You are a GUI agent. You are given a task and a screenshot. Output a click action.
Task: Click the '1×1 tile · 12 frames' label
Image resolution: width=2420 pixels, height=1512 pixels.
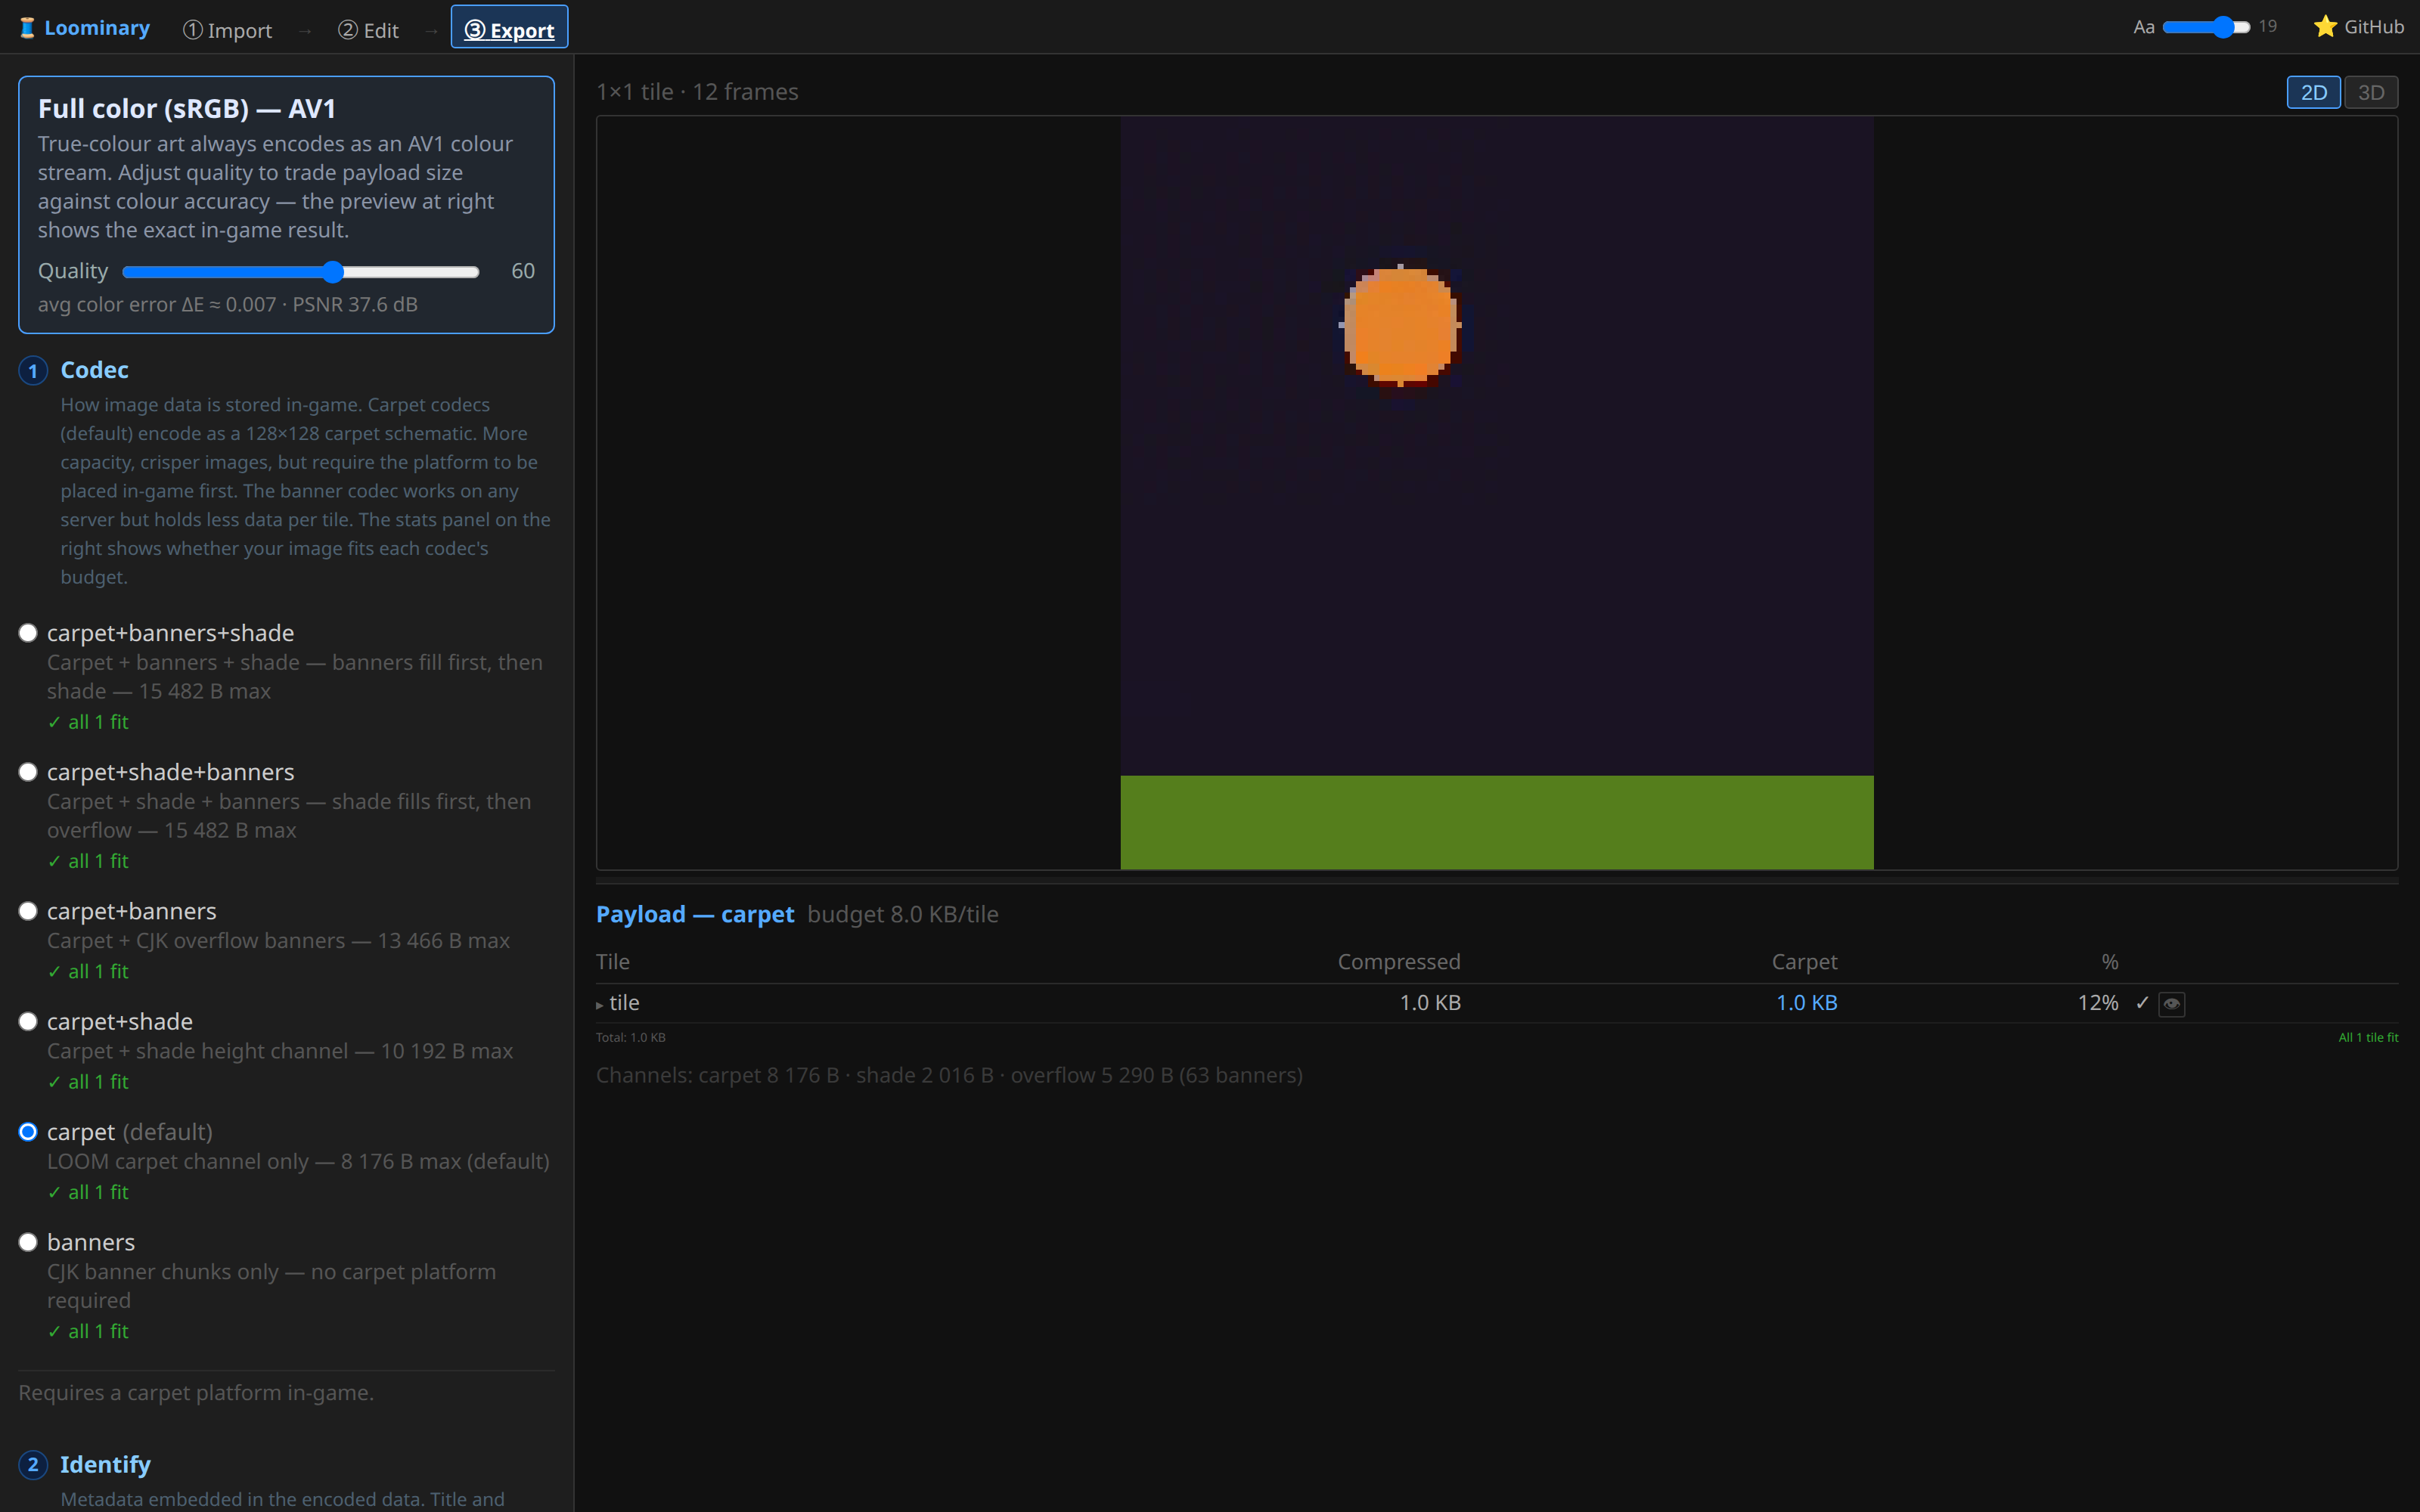[x=697, y=92]
